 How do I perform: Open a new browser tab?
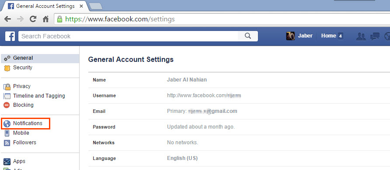95,7
